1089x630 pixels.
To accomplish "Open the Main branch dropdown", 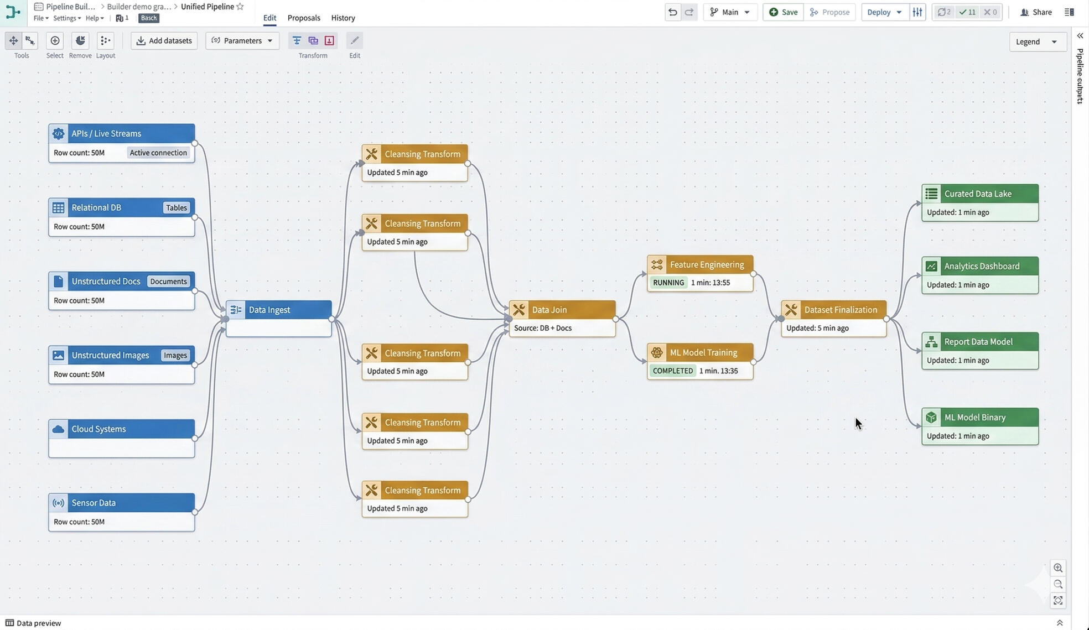I will click(730, 12).
